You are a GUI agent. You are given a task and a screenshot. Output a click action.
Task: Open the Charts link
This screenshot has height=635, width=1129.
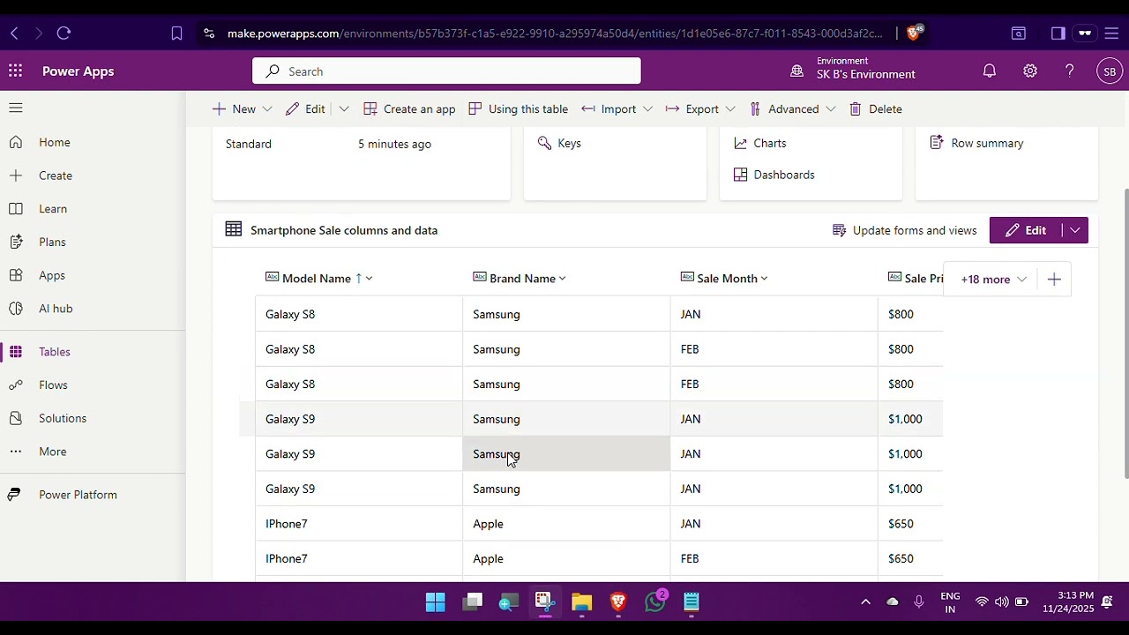point(760,143)
